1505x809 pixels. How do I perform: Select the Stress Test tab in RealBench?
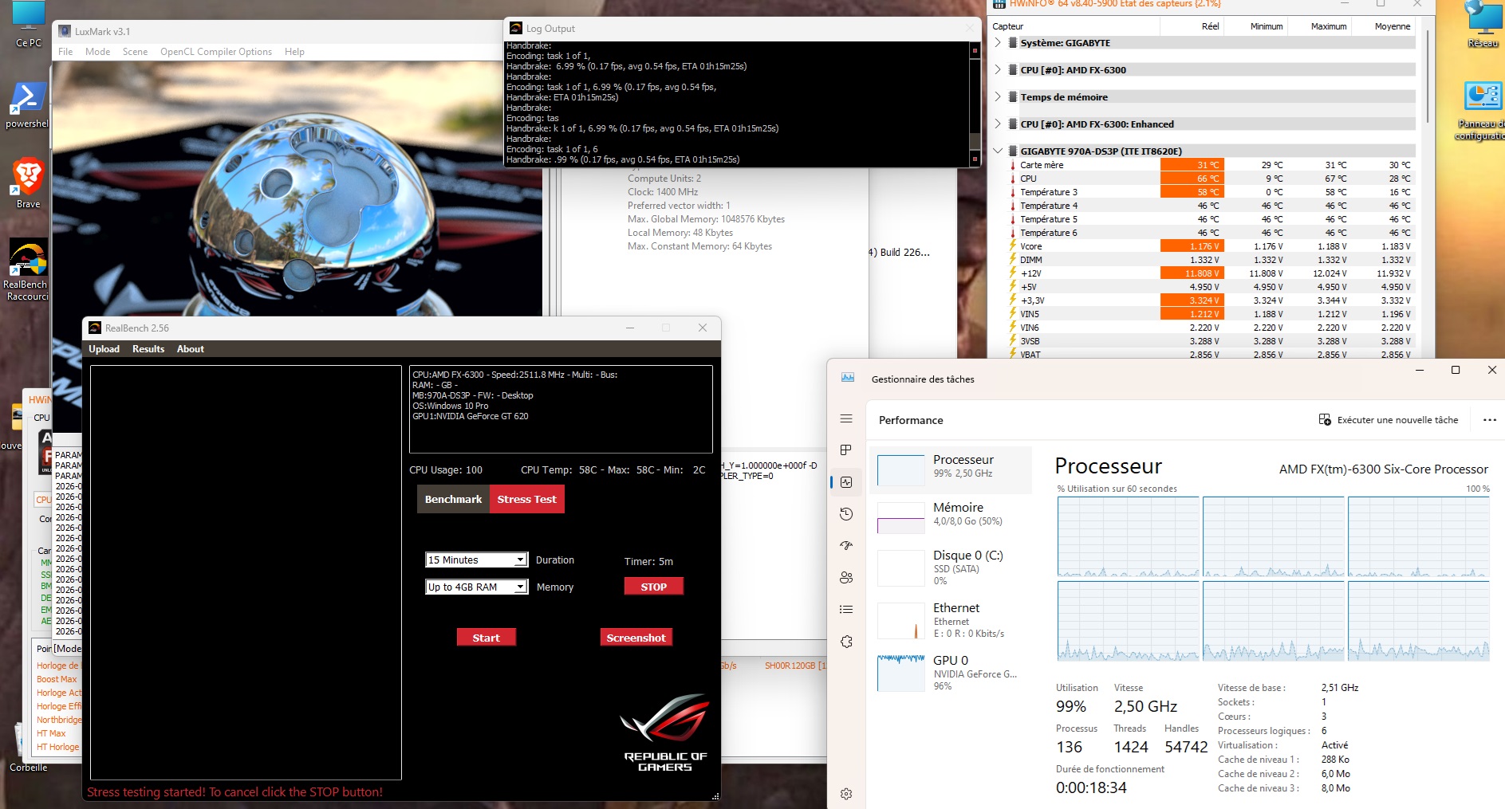(x=526, y=499)
